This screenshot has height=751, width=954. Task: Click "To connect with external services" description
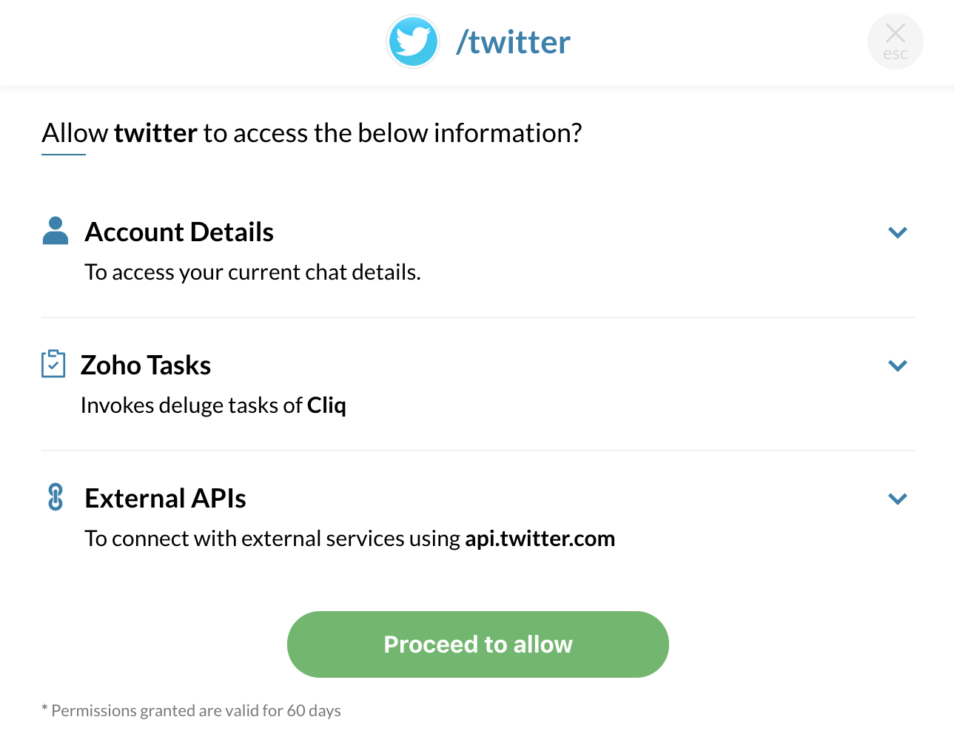272,539
